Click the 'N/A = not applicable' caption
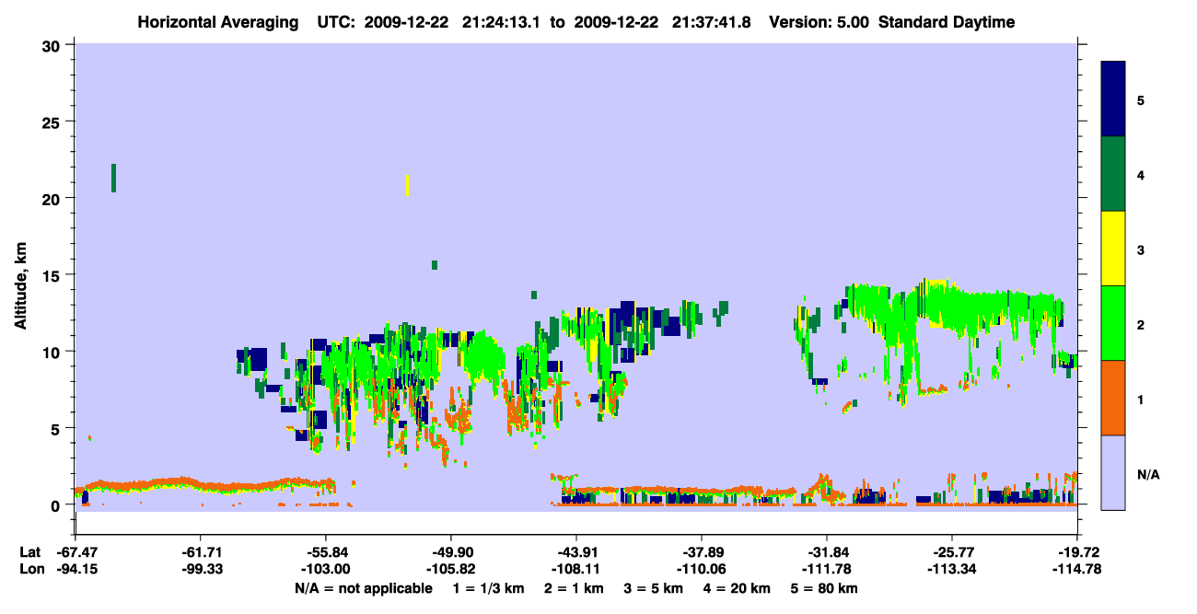The height and width of the screenshot is (614, 1197). [x=363, y=588]
